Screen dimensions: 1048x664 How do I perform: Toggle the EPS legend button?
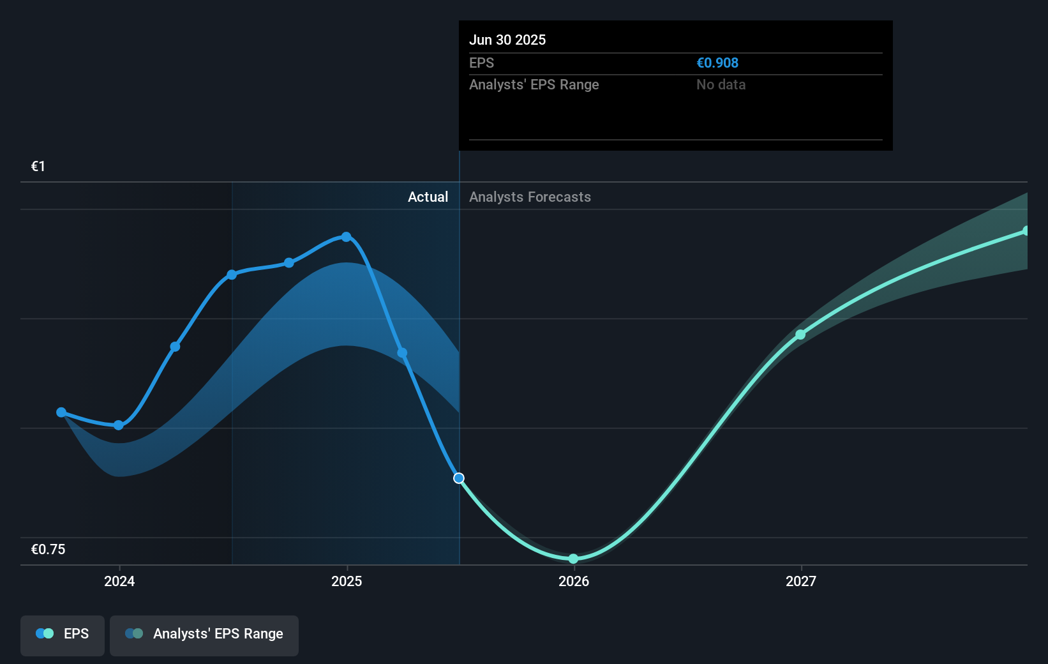(x=63, y=635)
